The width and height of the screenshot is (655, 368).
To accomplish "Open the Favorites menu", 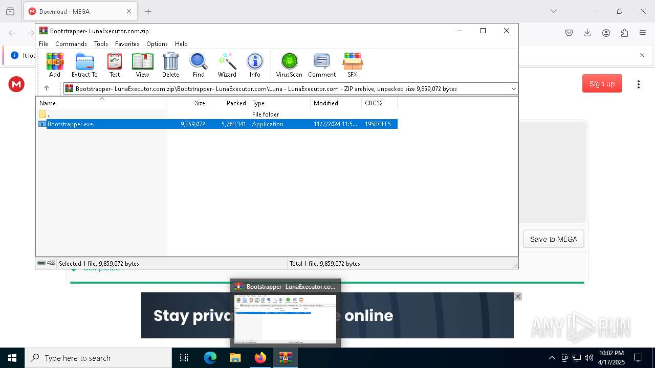I will pyautogui.click(x=127, y=44).
